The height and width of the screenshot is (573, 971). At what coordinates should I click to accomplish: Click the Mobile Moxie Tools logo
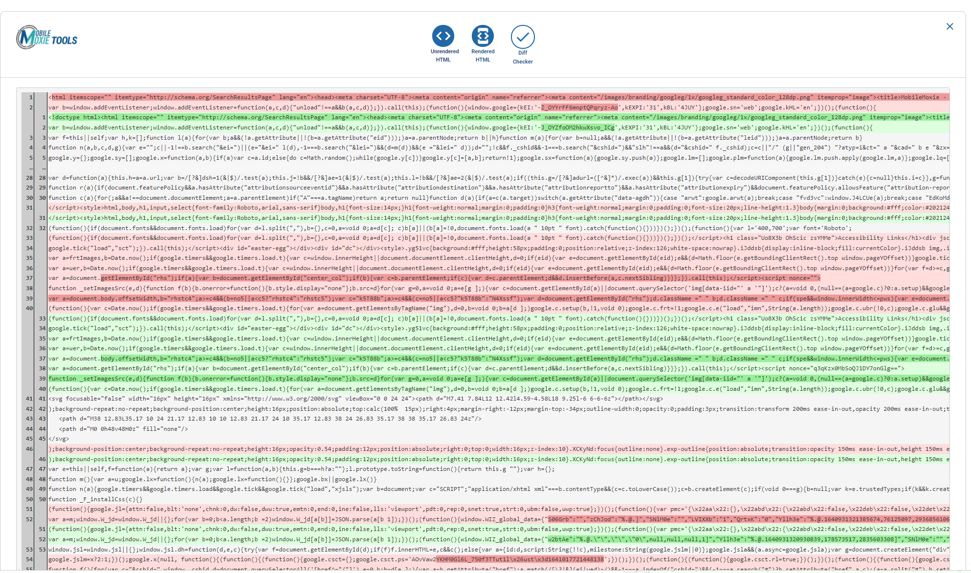(x=47, y=38)
